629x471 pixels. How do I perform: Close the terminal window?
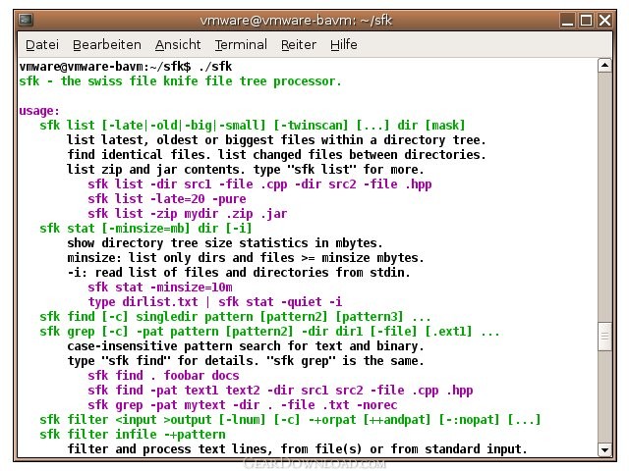click(x=604, y=20)
